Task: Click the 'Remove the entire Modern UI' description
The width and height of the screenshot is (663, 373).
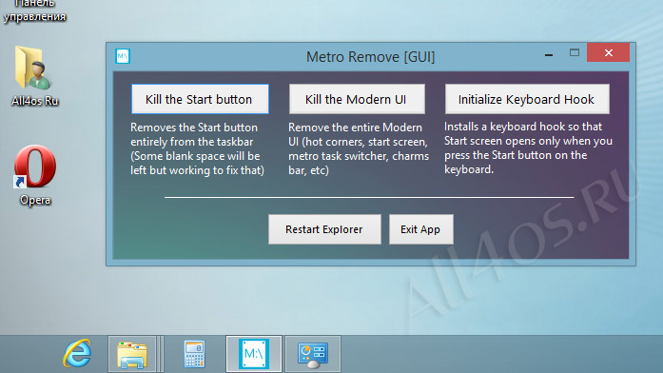Action: click(359, 148)
